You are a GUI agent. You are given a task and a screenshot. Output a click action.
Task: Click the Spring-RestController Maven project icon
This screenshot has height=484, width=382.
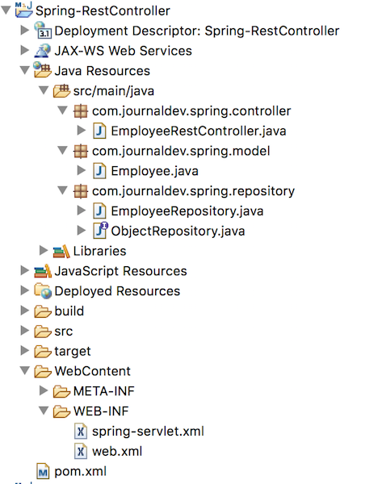(x=23, y=9)
